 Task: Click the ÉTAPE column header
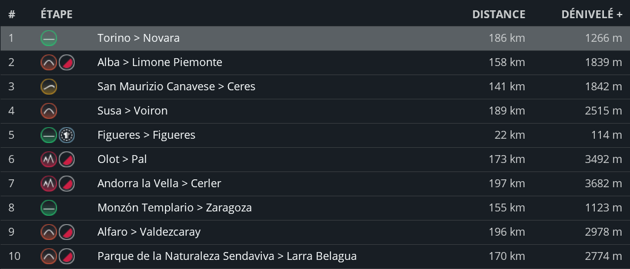tap(56, 15)
